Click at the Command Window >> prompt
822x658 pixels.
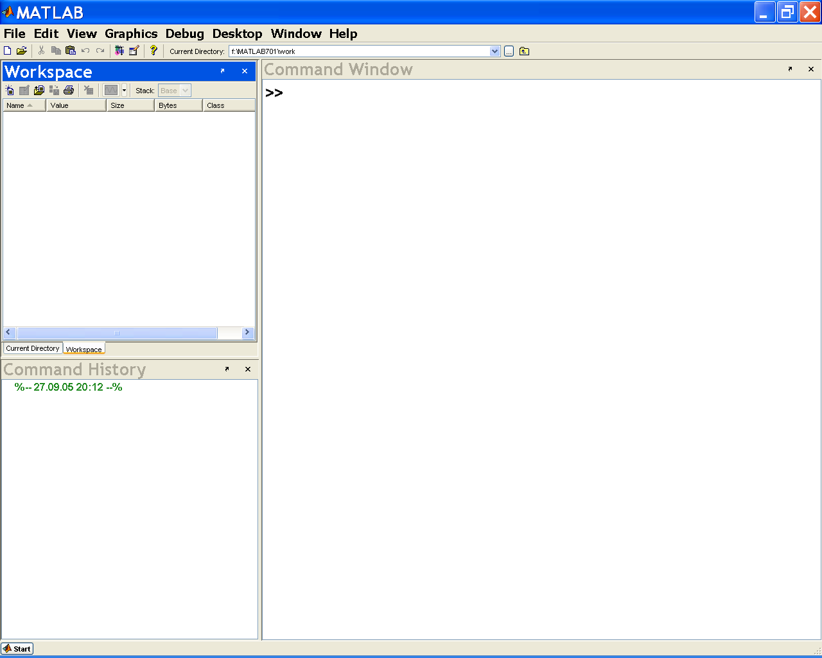click(x=274, y=93)
